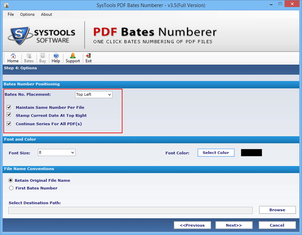Viewport: 302px width, 235px height.
Task: Click the black font color swatch
Action: pyautogui.click(x=251, y=153)
